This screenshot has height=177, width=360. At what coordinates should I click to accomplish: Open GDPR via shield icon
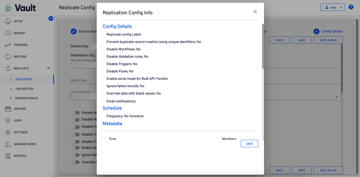click(x=8, y=121)
